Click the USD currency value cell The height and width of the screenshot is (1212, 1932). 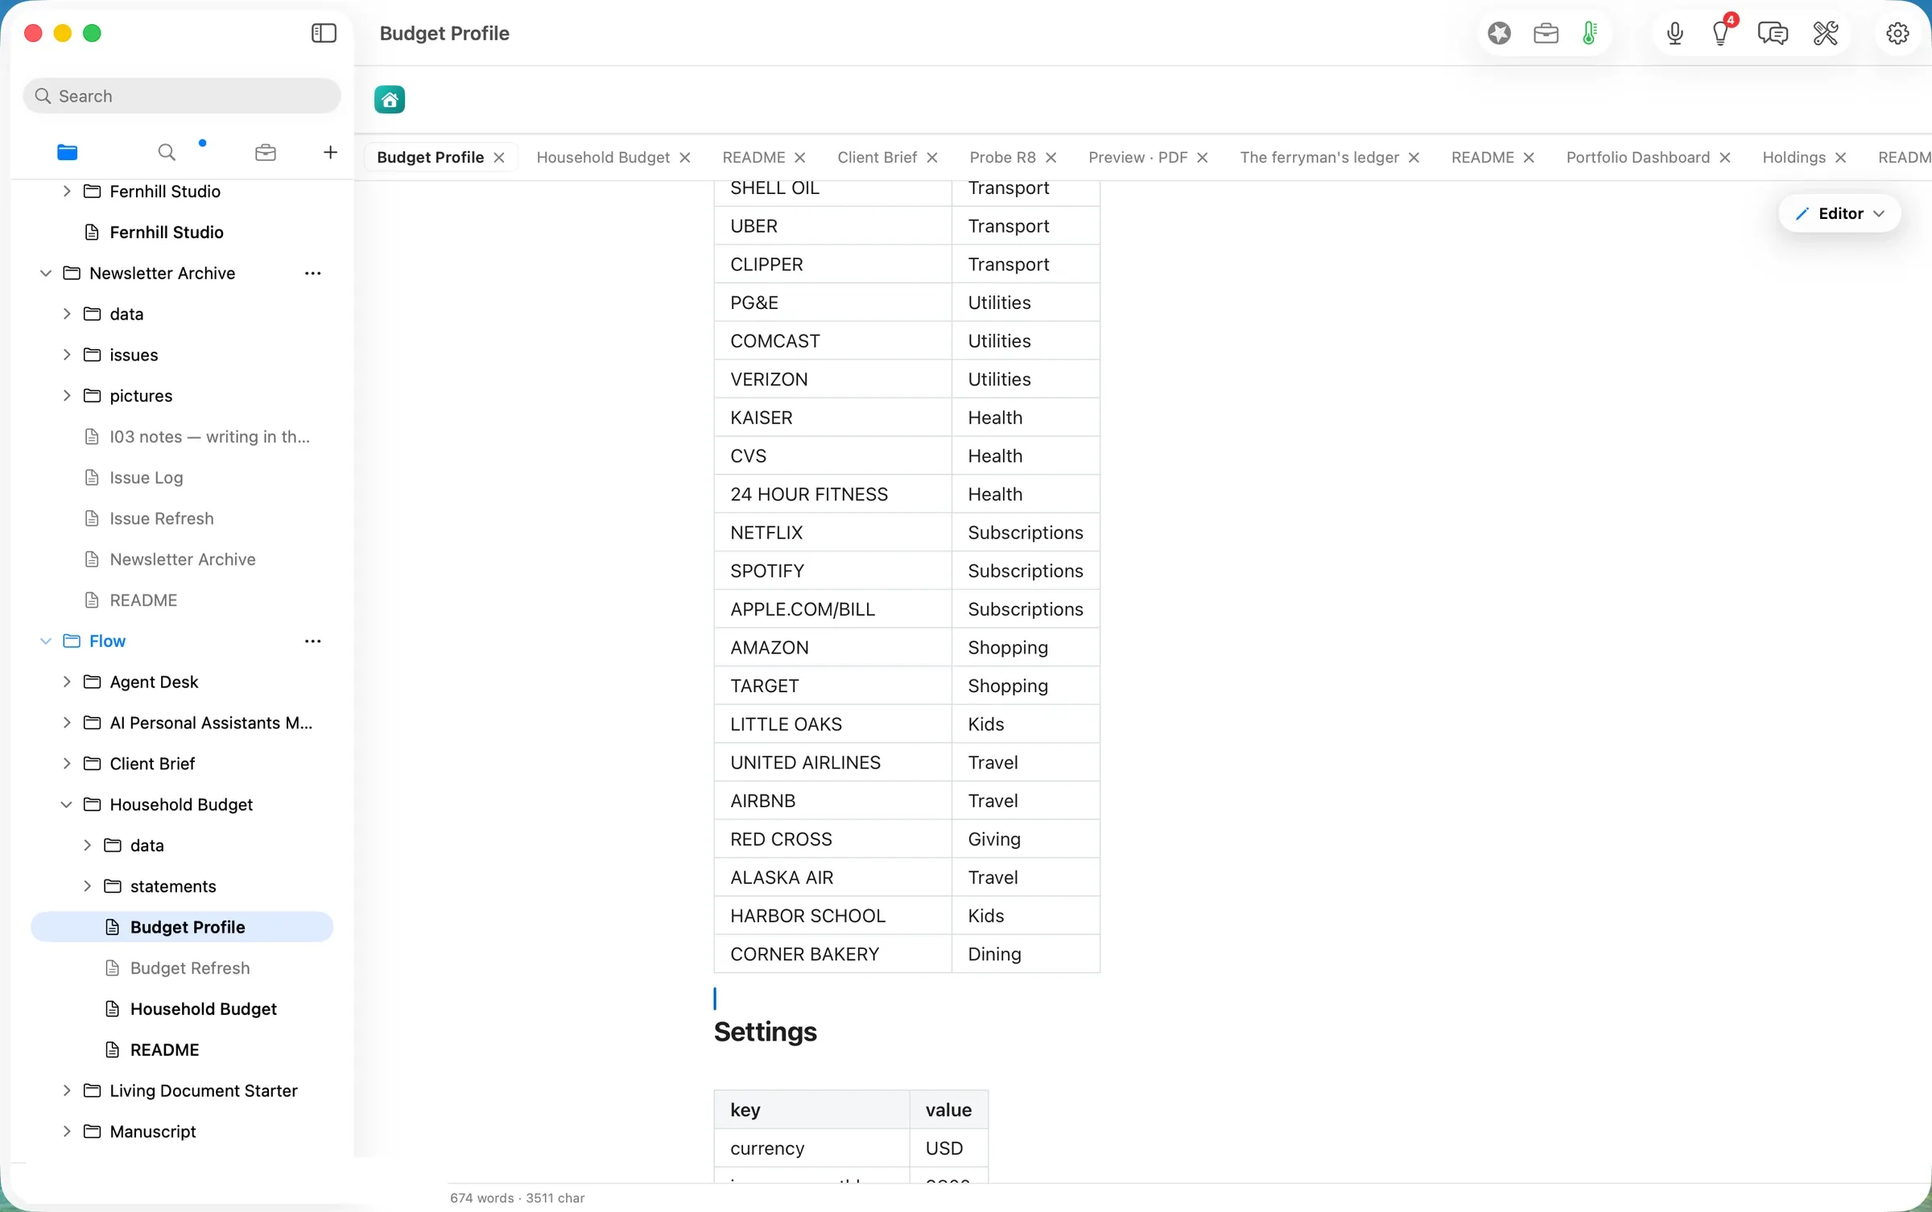948,1148
